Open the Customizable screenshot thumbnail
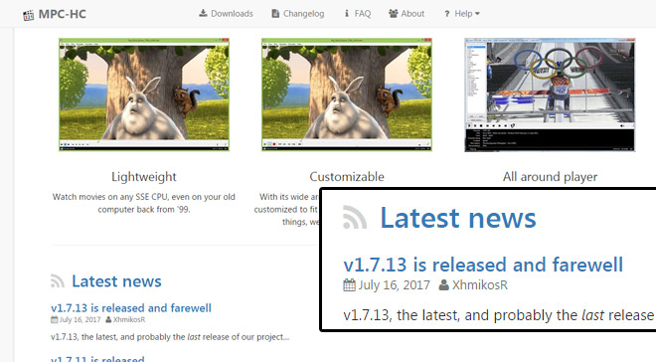 click(347, 94)
